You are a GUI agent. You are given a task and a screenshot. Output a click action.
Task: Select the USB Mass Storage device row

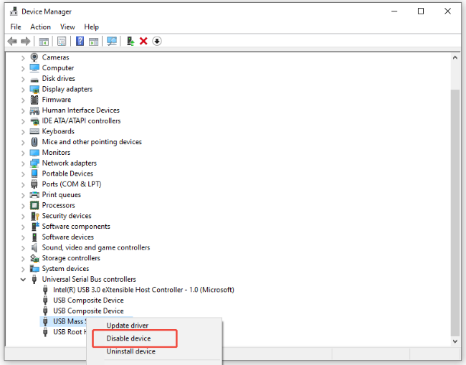[63, 321]
